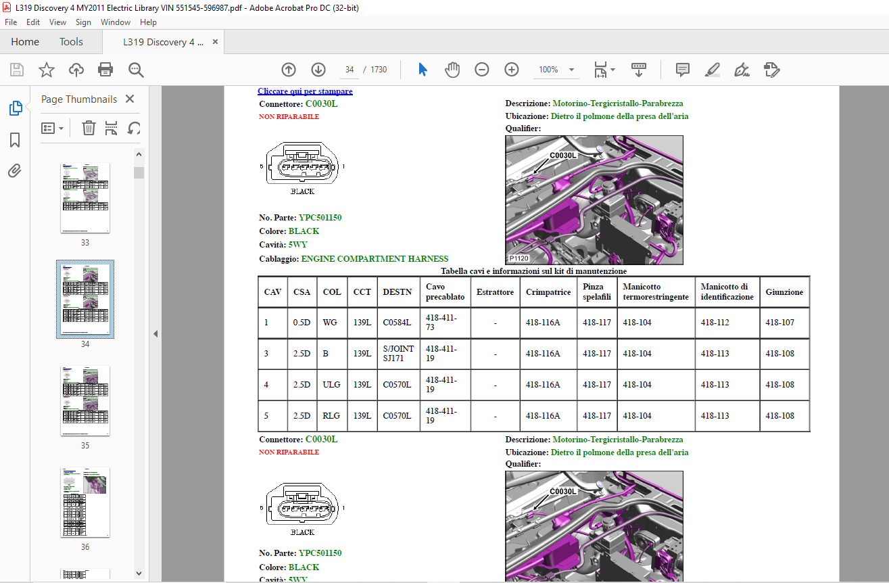The width and height of the screenshot is (889, 583).
Task: Open the Window menu
Action: [116, 22]
